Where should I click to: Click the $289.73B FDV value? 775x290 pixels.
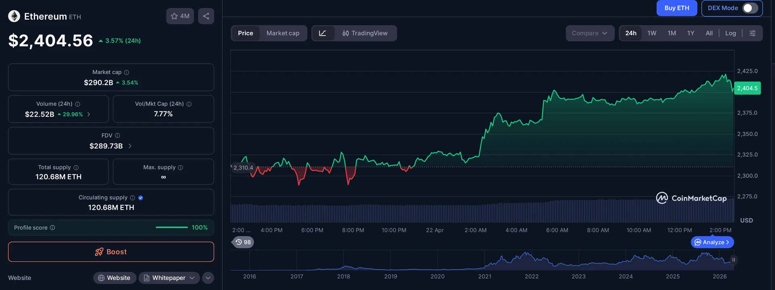pyautogui.click(x=106, y=146)
